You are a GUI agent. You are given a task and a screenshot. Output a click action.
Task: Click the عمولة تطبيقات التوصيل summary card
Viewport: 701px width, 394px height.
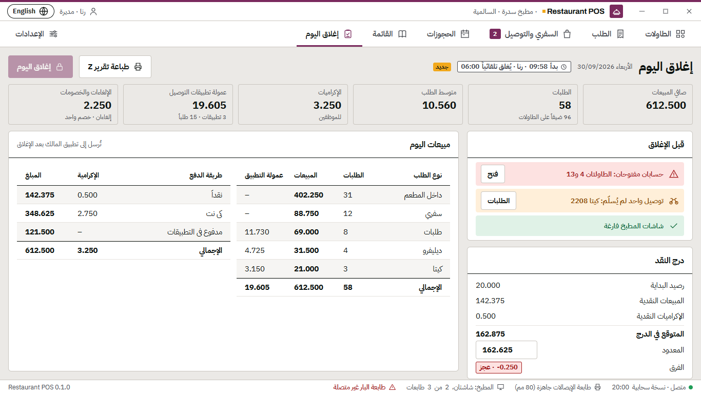coord(178,104)
